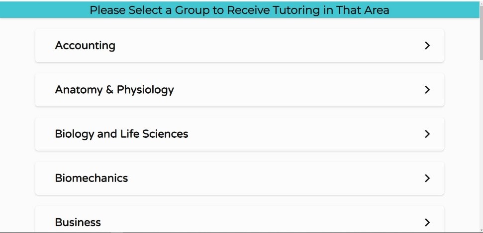Click the scrollbar track below the thumb
This screenshot has height=233, width=483.
(x=481, y=149)
